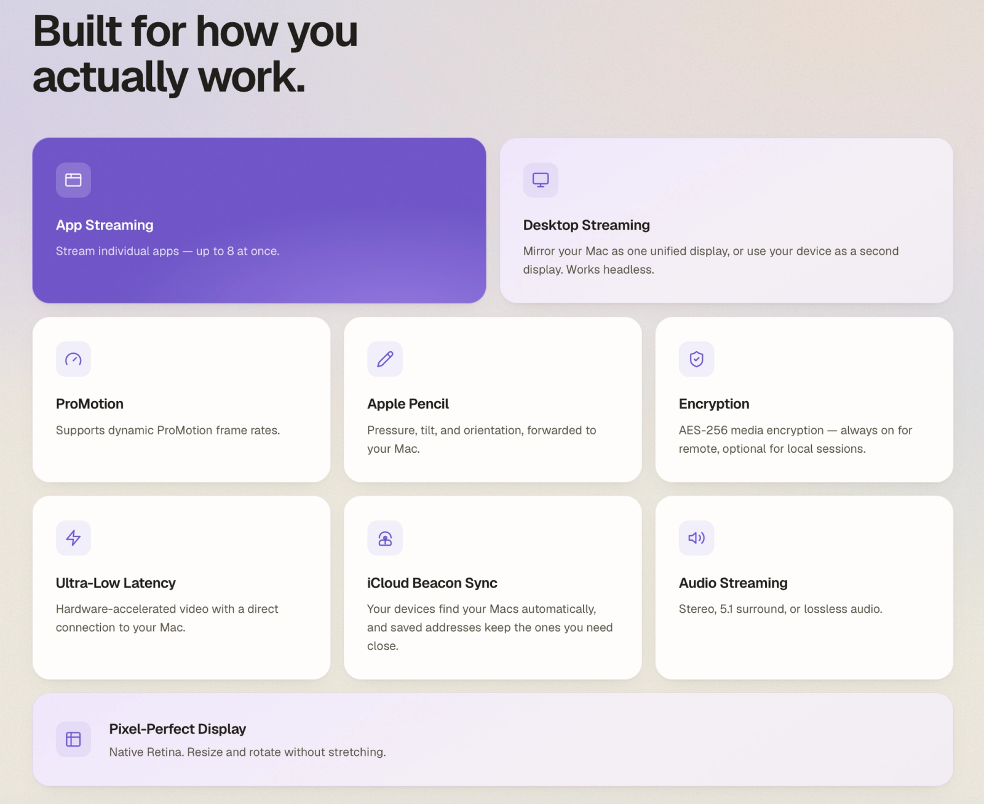Click 'Stereo, 5.1 surround, or lossless audio.'

780,609
